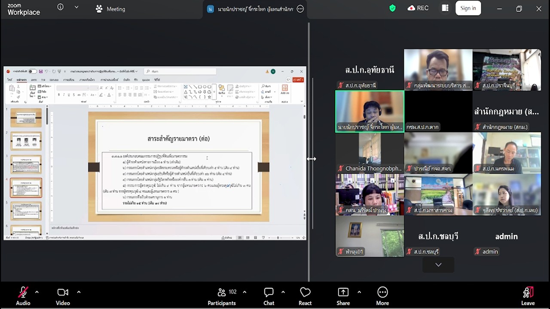This screenshot has height=309, width=550.
Task: Click the green encryption shield icon
Action: (x=392, y=8)
